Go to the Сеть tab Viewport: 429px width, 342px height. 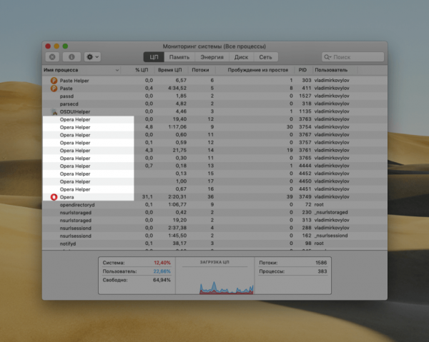click(265, 57)
